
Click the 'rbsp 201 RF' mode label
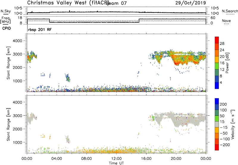[x=40, y=29]
